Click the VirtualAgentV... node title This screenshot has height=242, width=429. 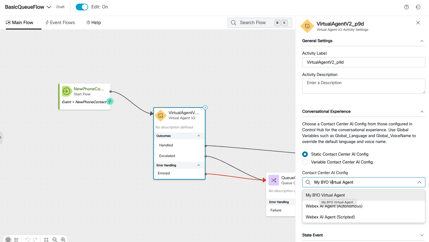(183, 113)
